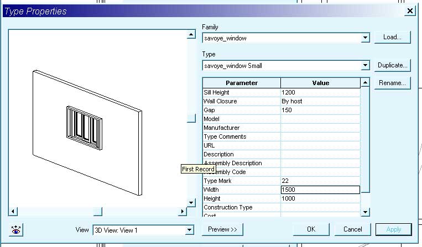Click the Type Mark value 22
422x247 pixels.
coord(320,181)
